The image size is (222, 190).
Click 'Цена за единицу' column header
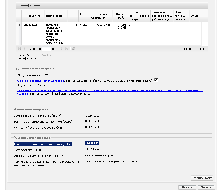pyautogui.click(x=101, y=16)
